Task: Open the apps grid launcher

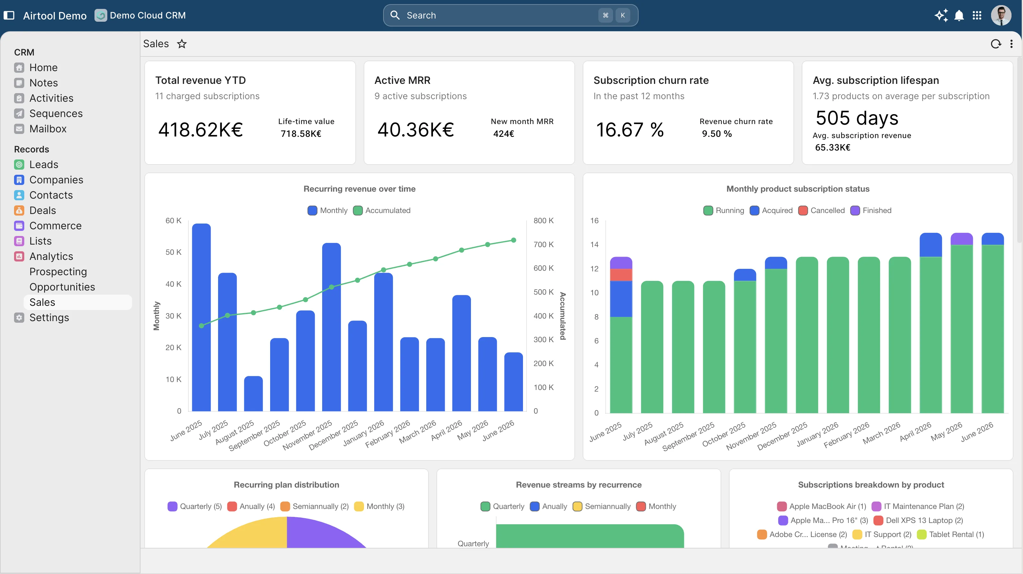Action: [977, 16]
